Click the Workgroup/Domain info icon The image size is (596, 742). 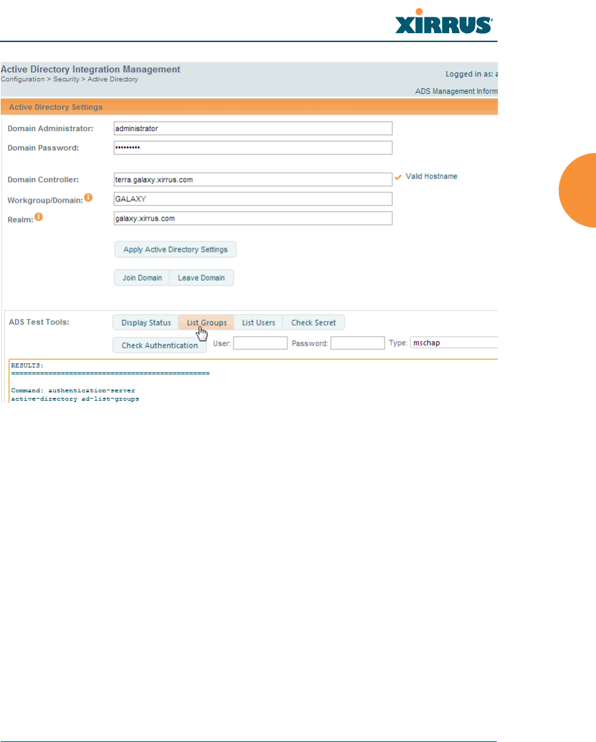tap(88, 198)
